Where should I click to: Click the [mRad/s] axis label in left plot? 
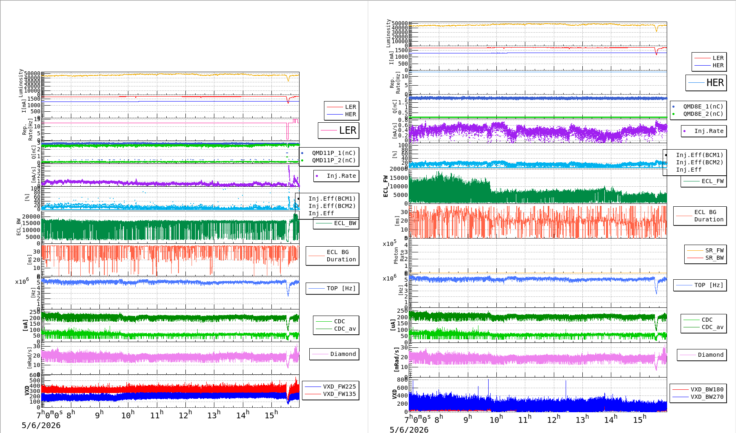29,358
